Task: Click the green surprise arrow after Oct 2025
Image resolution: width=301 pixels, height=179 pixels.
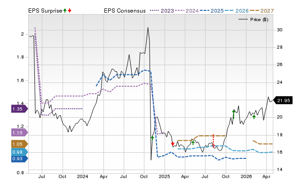Action: 234,114
